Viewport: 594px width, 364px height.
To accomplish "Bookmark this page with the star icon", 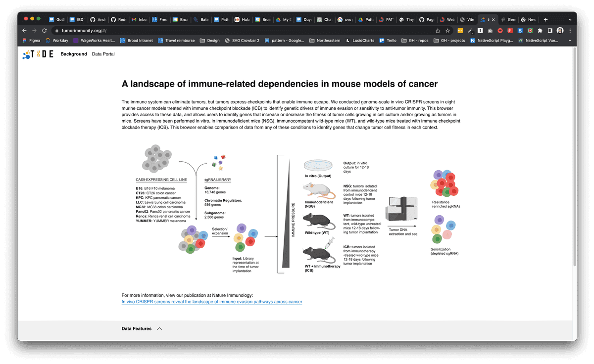I will point(447,30).
